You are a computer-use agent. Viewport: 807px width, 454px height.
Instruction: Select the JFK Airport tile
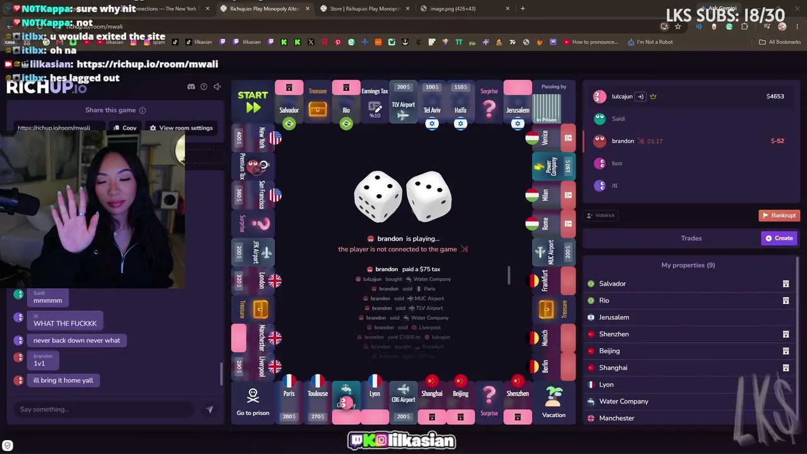pos(253,252)
